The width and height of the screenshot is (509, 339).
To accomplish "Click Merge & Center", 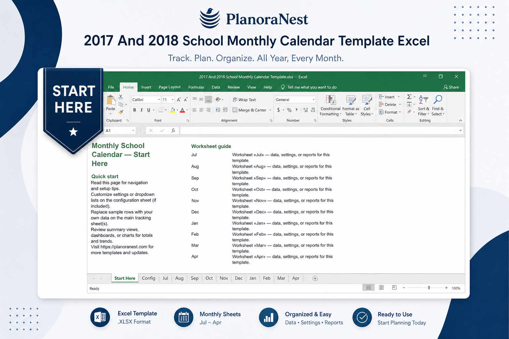I will 250,110.
